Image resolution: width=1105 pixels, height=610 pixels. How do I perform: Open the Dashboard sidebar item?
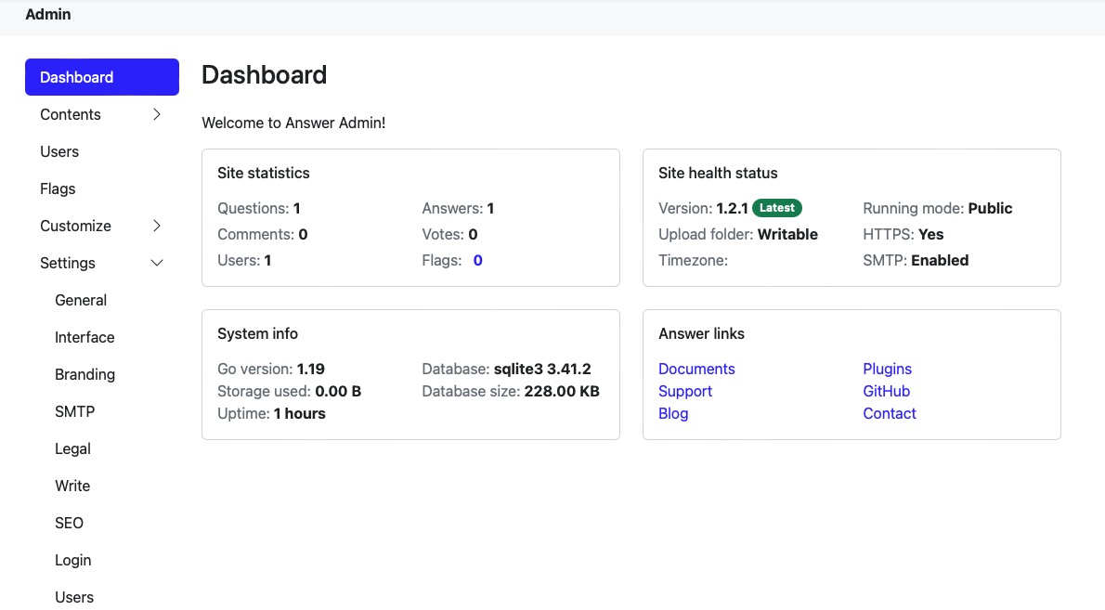pos(76,77)
